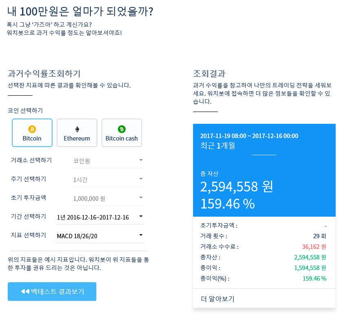Click the date range 2017-11-19 08:00 ~ 2017-12-16 00:00
This screenshot has height=314, width=343.
click(x=249, y=136)
